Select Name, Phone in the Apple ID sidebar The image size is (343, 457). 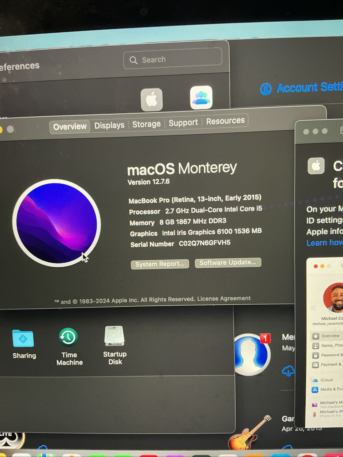click(x=328, y=346)
